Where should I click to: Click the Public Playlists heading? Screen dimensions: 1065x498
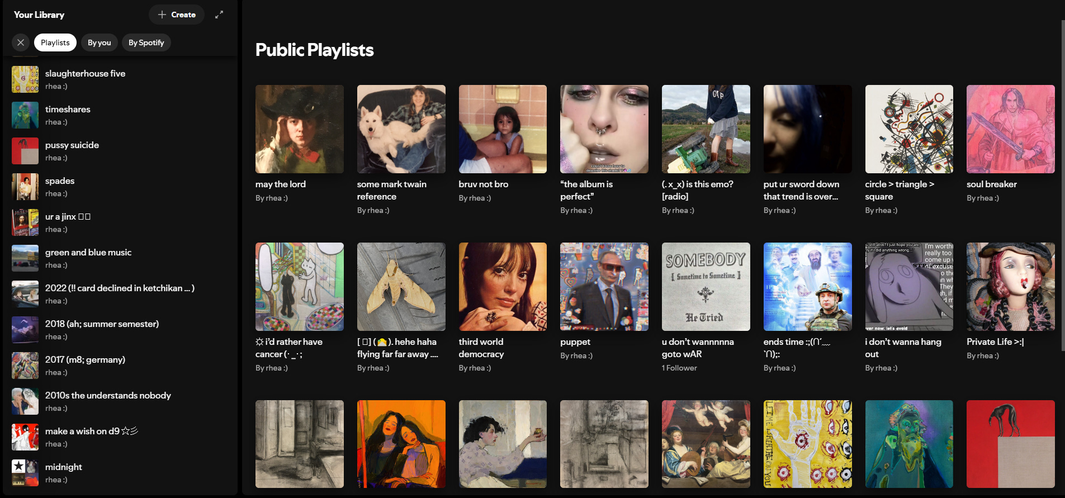[x=315, y=50]
